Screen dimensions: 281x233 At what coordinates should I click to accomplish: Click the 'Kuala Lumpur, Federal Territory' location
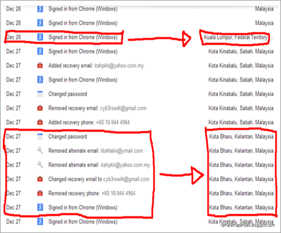(236, 37)
